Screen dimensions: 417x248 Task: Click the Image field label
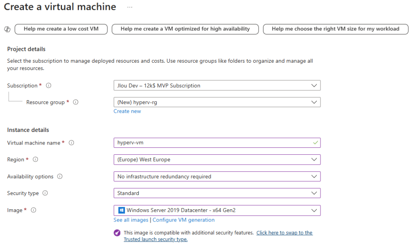click(15, 210)
